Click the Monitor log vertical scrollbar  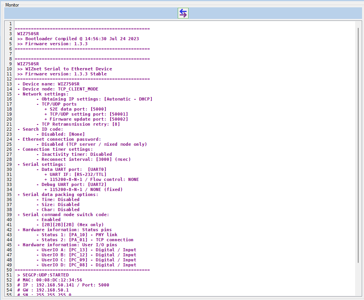click(x=358, y=145)
